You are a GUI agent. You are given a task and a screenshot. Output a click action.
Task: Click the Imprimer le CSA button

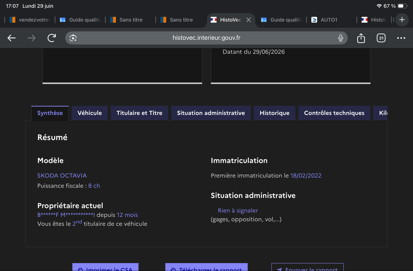pyautogui.click(x=105, y=267)
